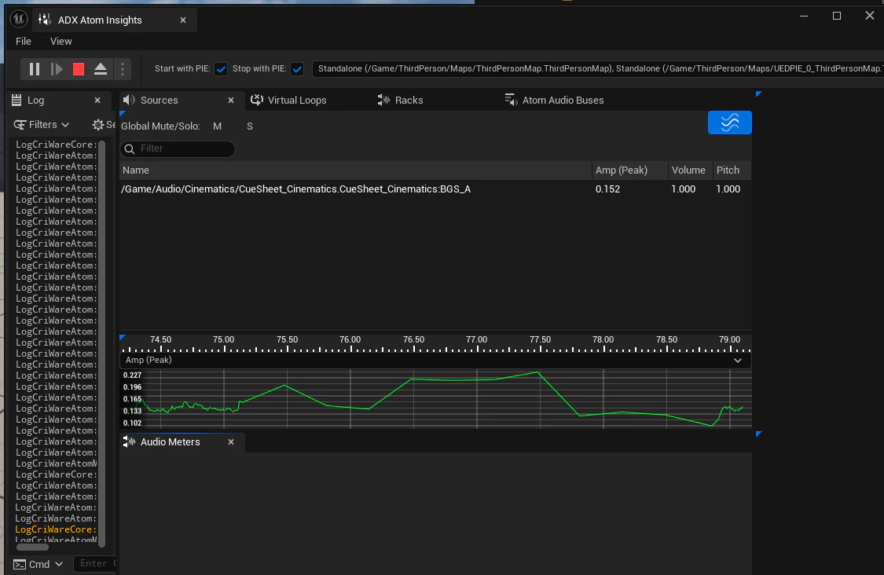Click the Log settings gear icon

(x=98, y=125)
